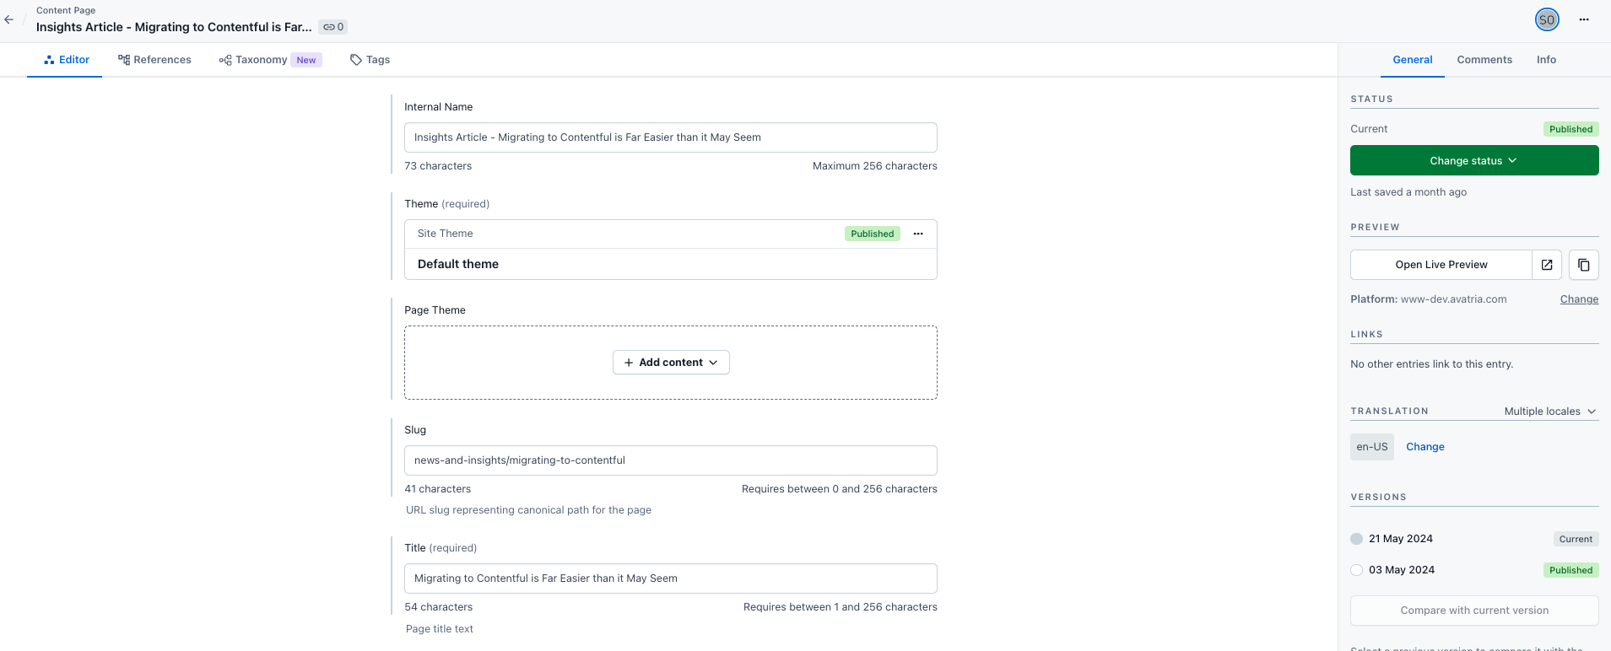
Task: Click the Open Live Preview button
Action: (1441, 265)
